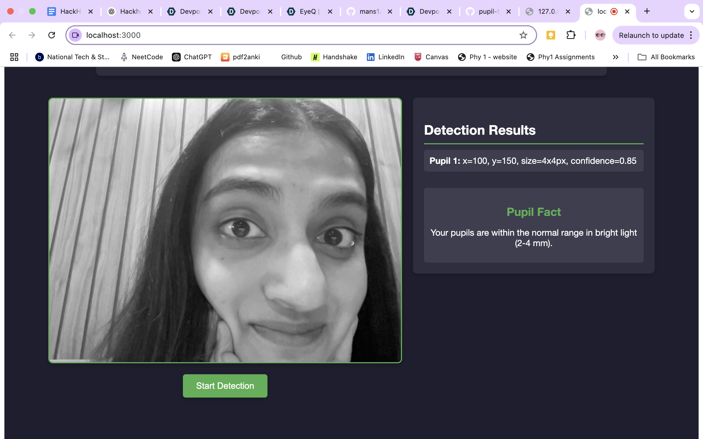This screenshot has width=703, height=439.
Task: Open the apps grid in bookmarks bar
Action: (14, 57)
